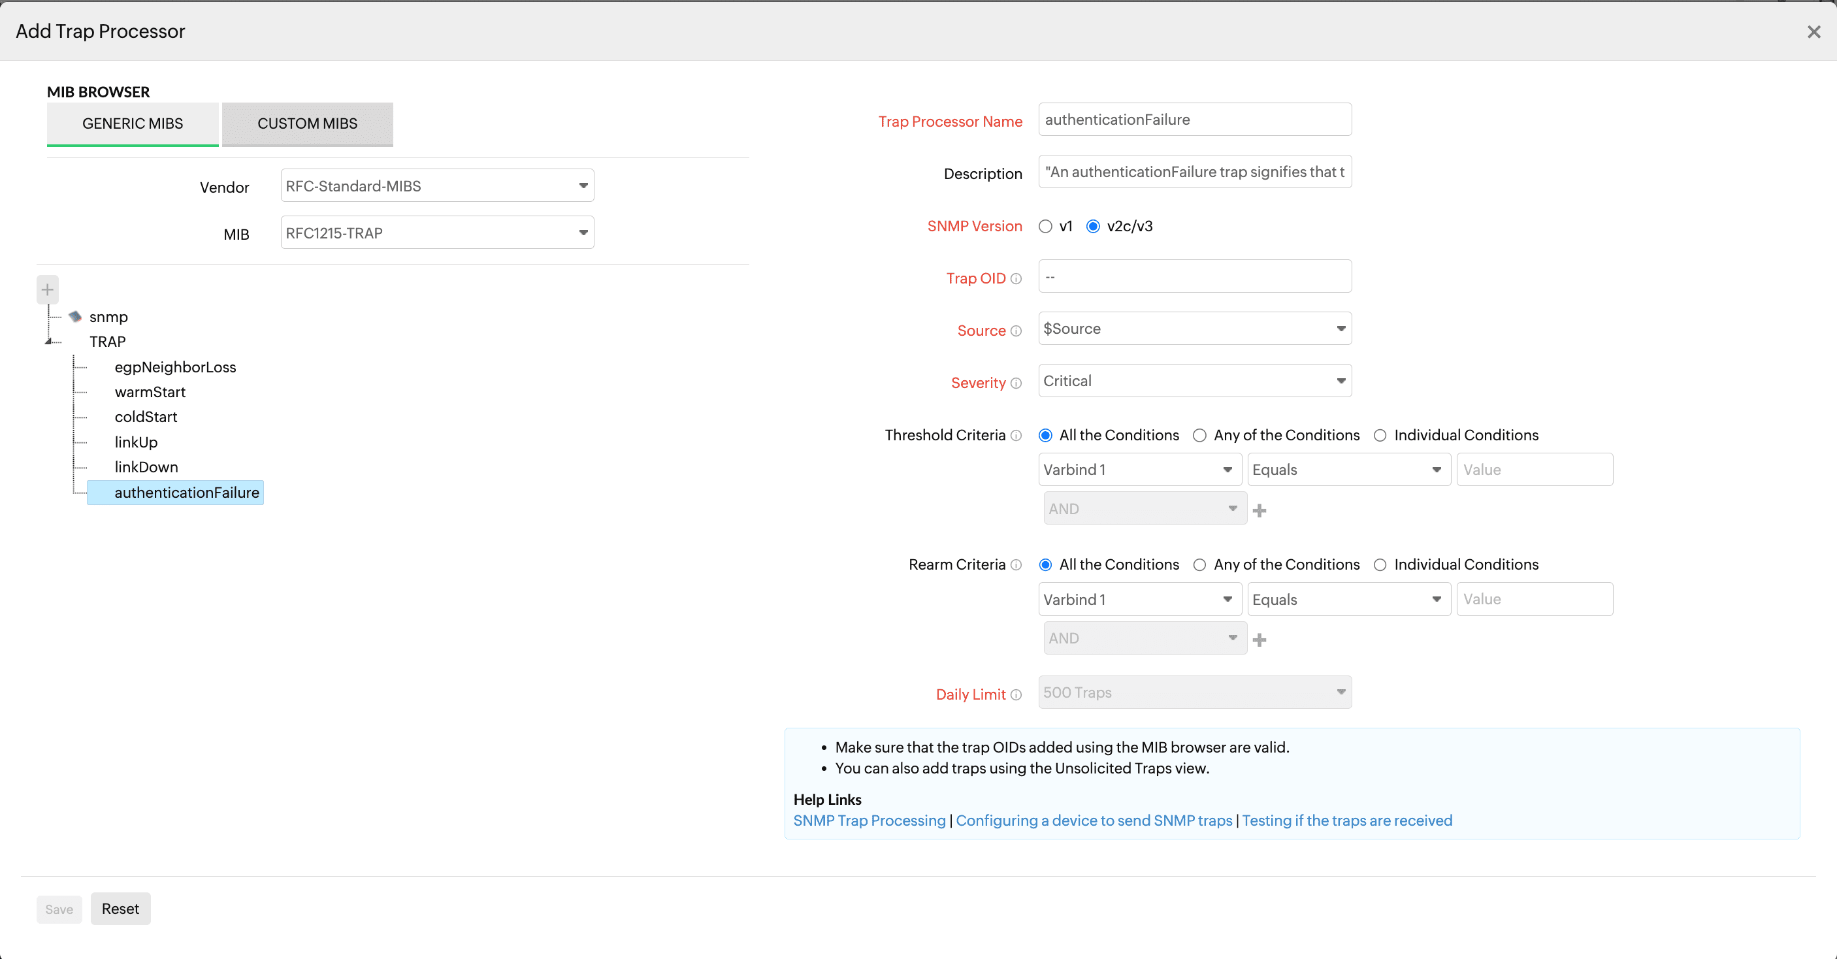
Task: Switch to the CUSTOM MIBS tab
Action: 306,123
